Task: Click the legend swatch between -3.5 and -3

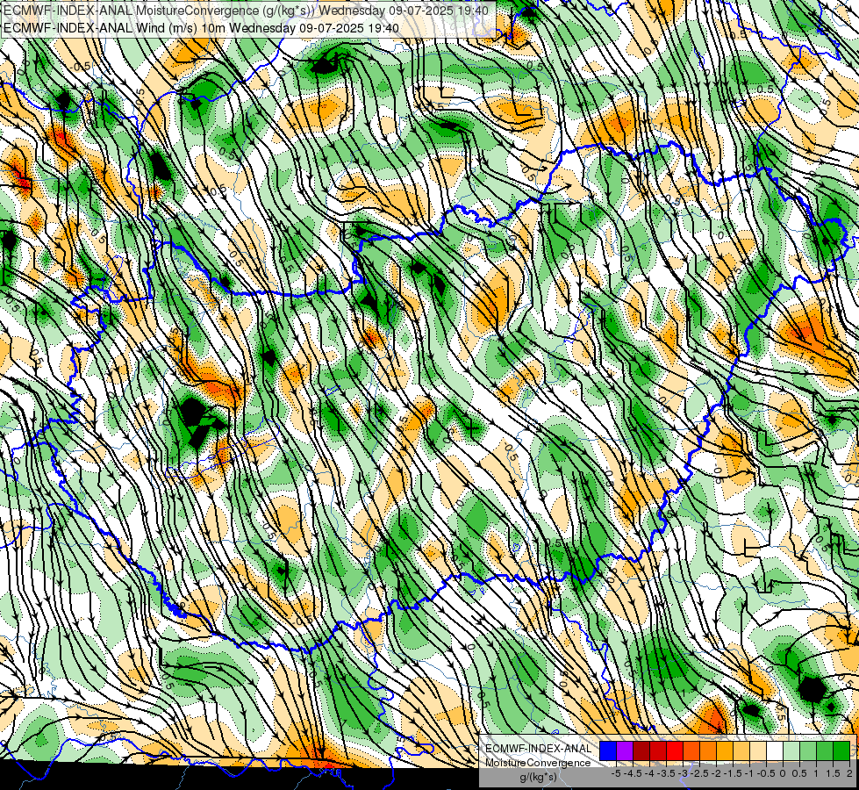Action: point(675,750)
